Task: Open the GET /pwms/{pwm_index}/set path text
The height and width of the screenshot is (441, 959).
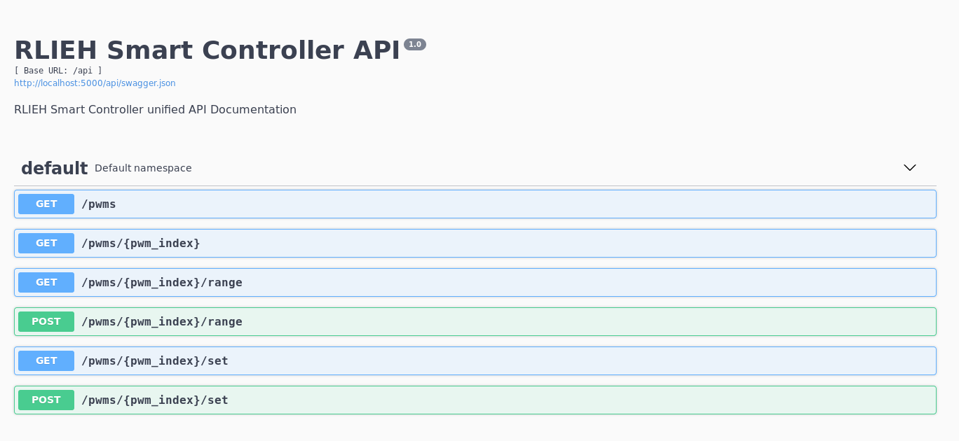Action: [155, 361]
